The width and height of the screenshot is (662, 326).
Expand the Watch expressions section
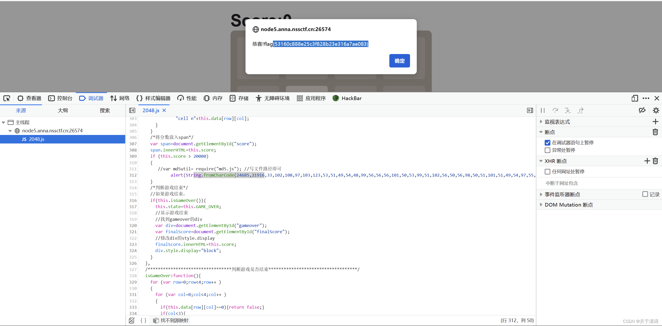[541, 122]
